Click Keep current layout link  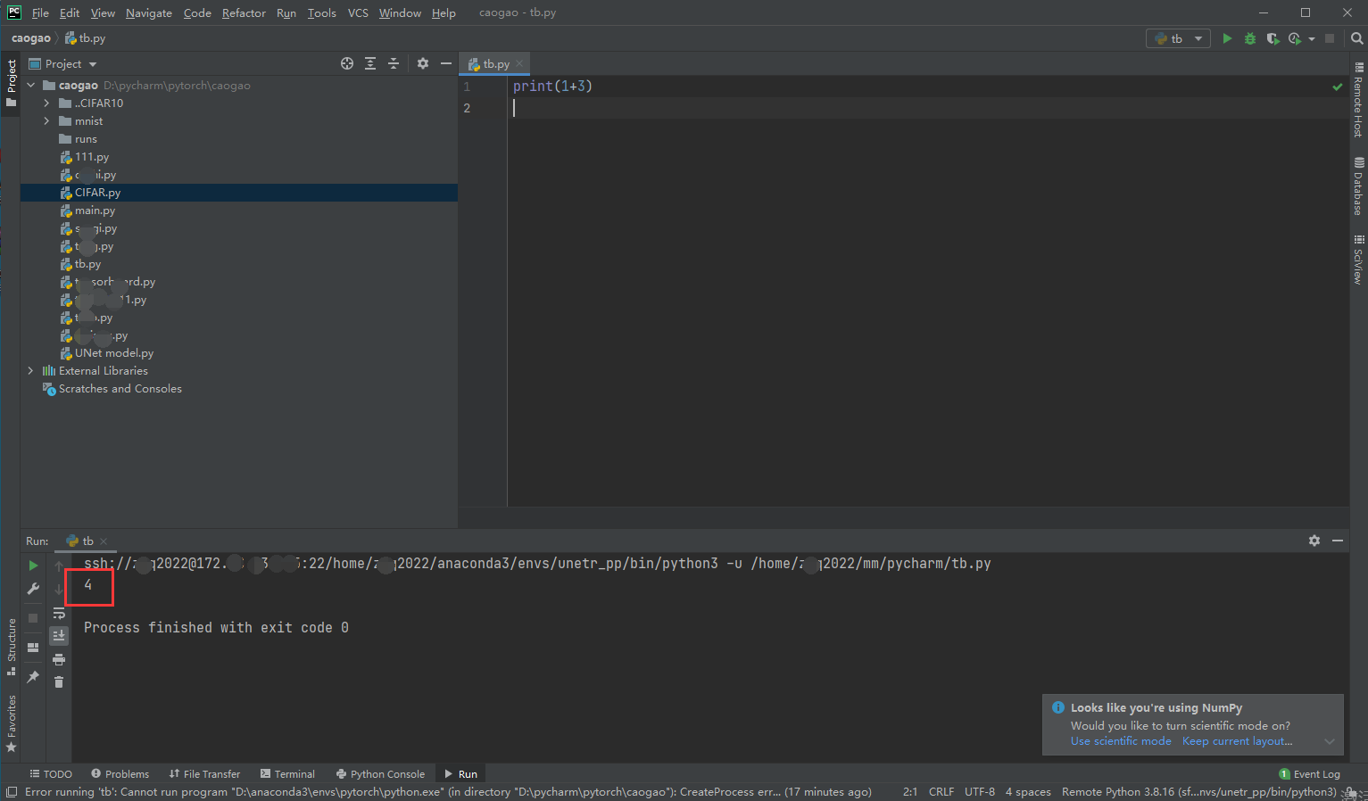coord(1237,741)
